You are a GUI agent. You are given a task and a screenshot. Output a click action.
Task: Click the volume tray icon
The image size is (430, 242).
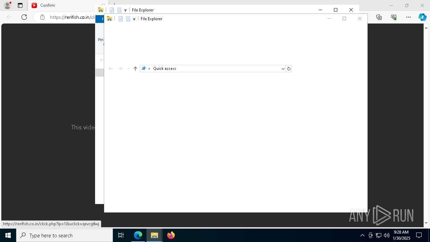coord(387,235)
